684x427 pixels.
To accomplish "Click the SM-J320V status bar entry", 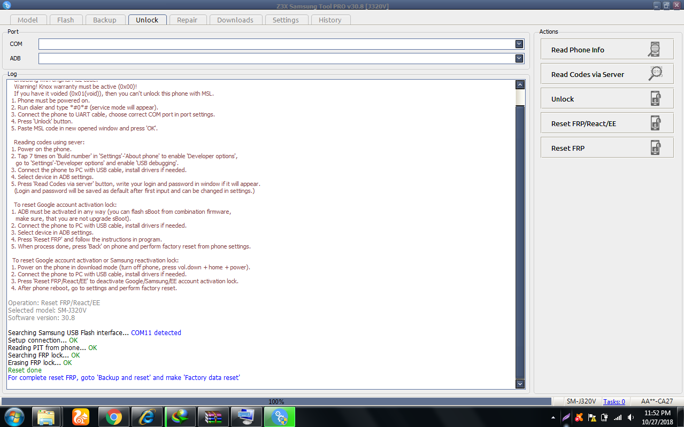I will point(581,401).
